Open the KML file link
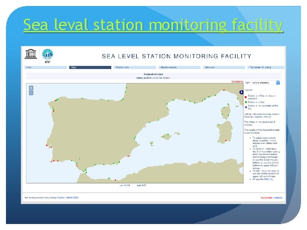307x230 pixels. click(x=269, y=179)
